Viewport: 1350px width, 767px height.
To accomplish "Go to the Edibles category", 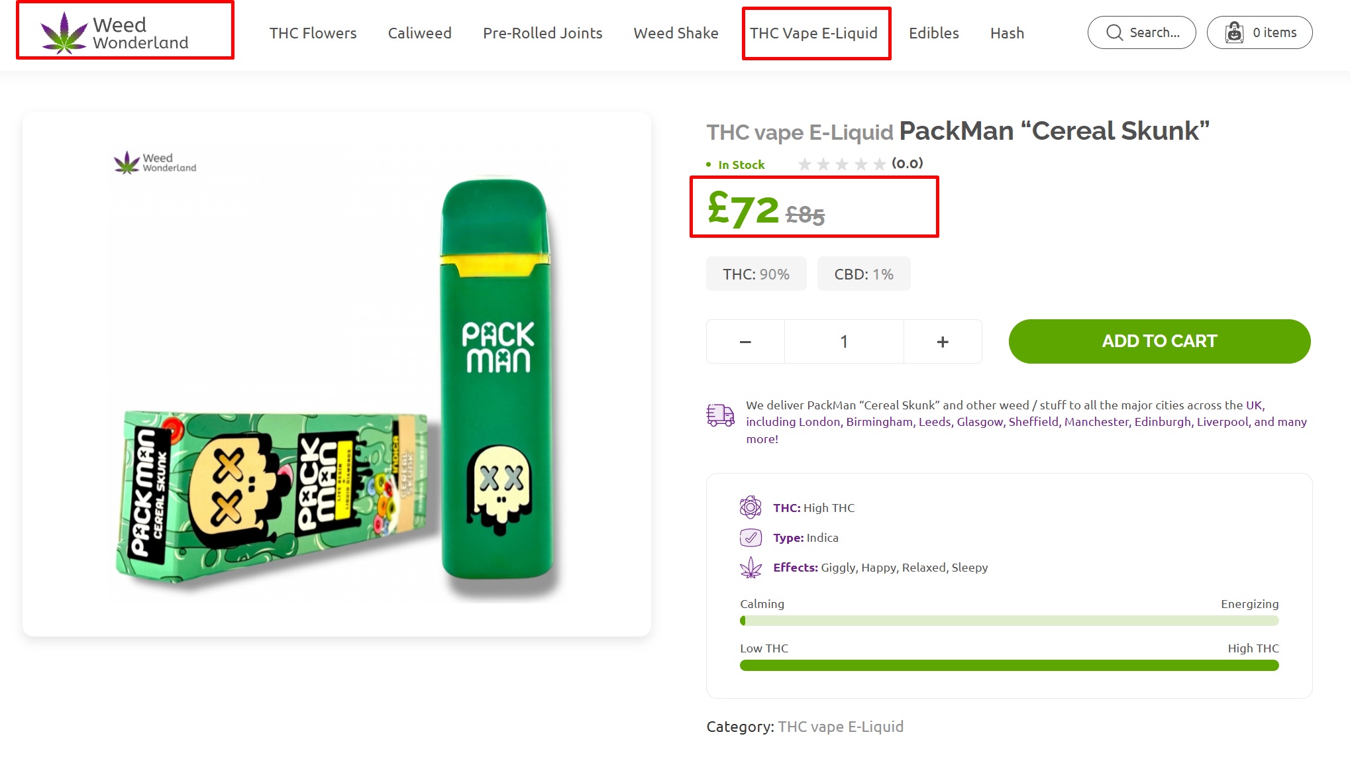I will coord(933,33).
